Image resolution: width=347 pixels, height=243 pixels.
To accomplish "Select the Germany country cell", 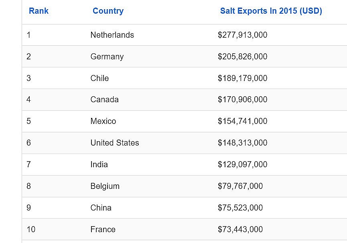I will click(107, 57).
